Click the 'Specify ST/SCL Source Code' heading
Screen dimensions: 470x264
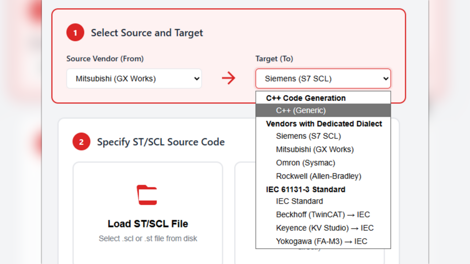[161, 142]
